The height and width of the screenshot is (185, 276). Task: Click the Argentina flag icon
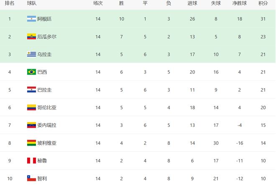click(31, 19)
